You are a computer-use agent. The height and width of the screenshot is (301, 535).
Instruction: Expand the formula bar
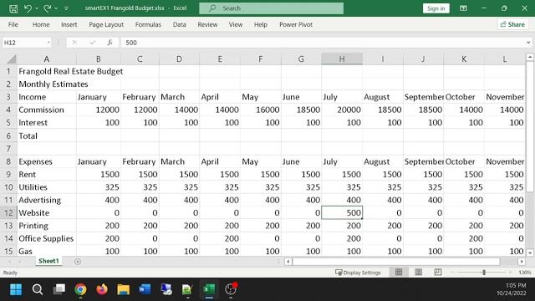[x=528, y=43]
